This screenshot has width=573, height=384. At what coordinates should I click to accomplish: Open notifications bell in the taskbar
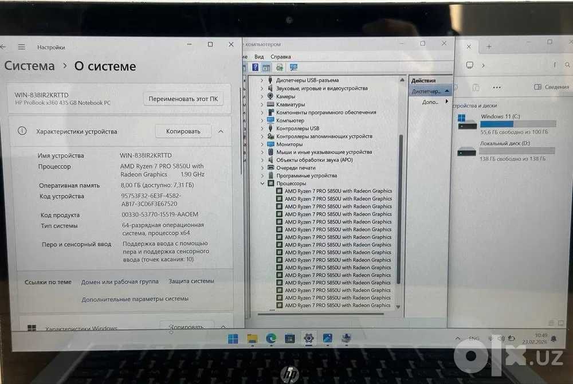point(554,339)
